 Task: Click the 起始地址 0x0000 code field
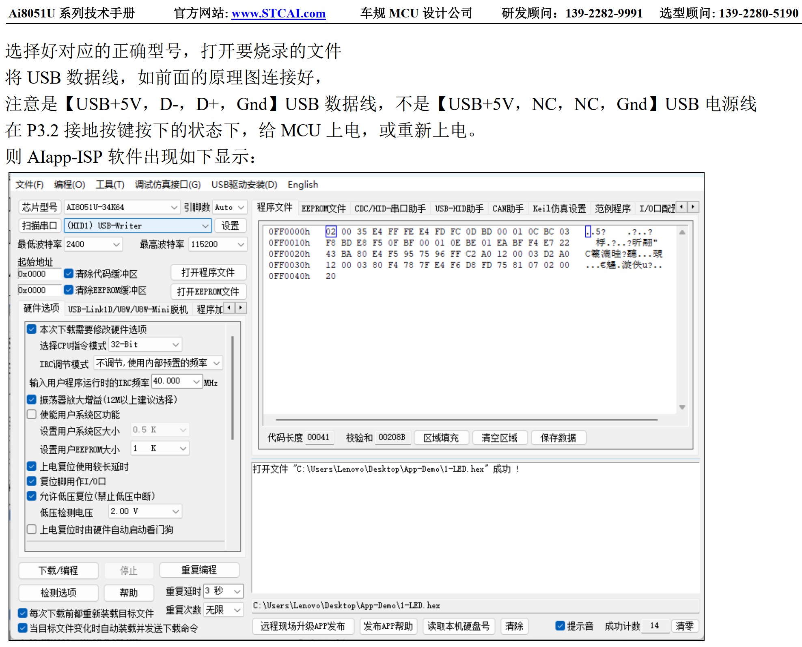39,274
